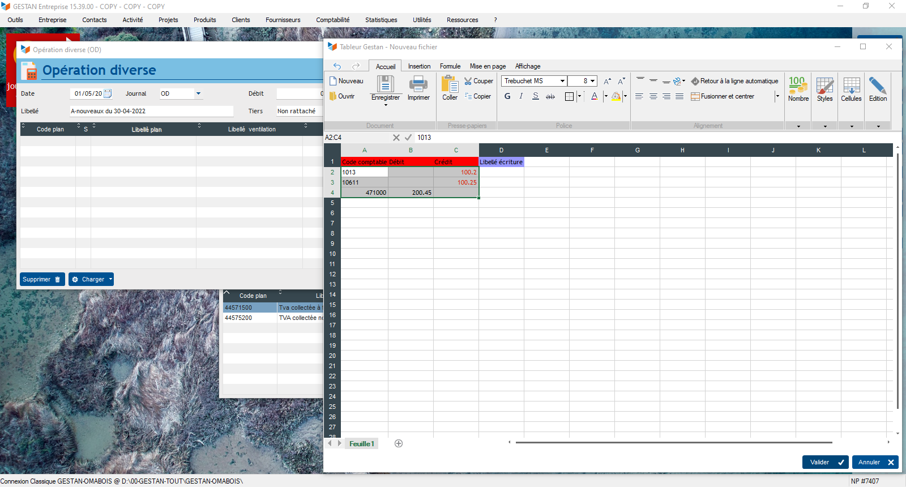
Task: Switch to the Insertion ribbon tab
Action: [x=419, y=66]
